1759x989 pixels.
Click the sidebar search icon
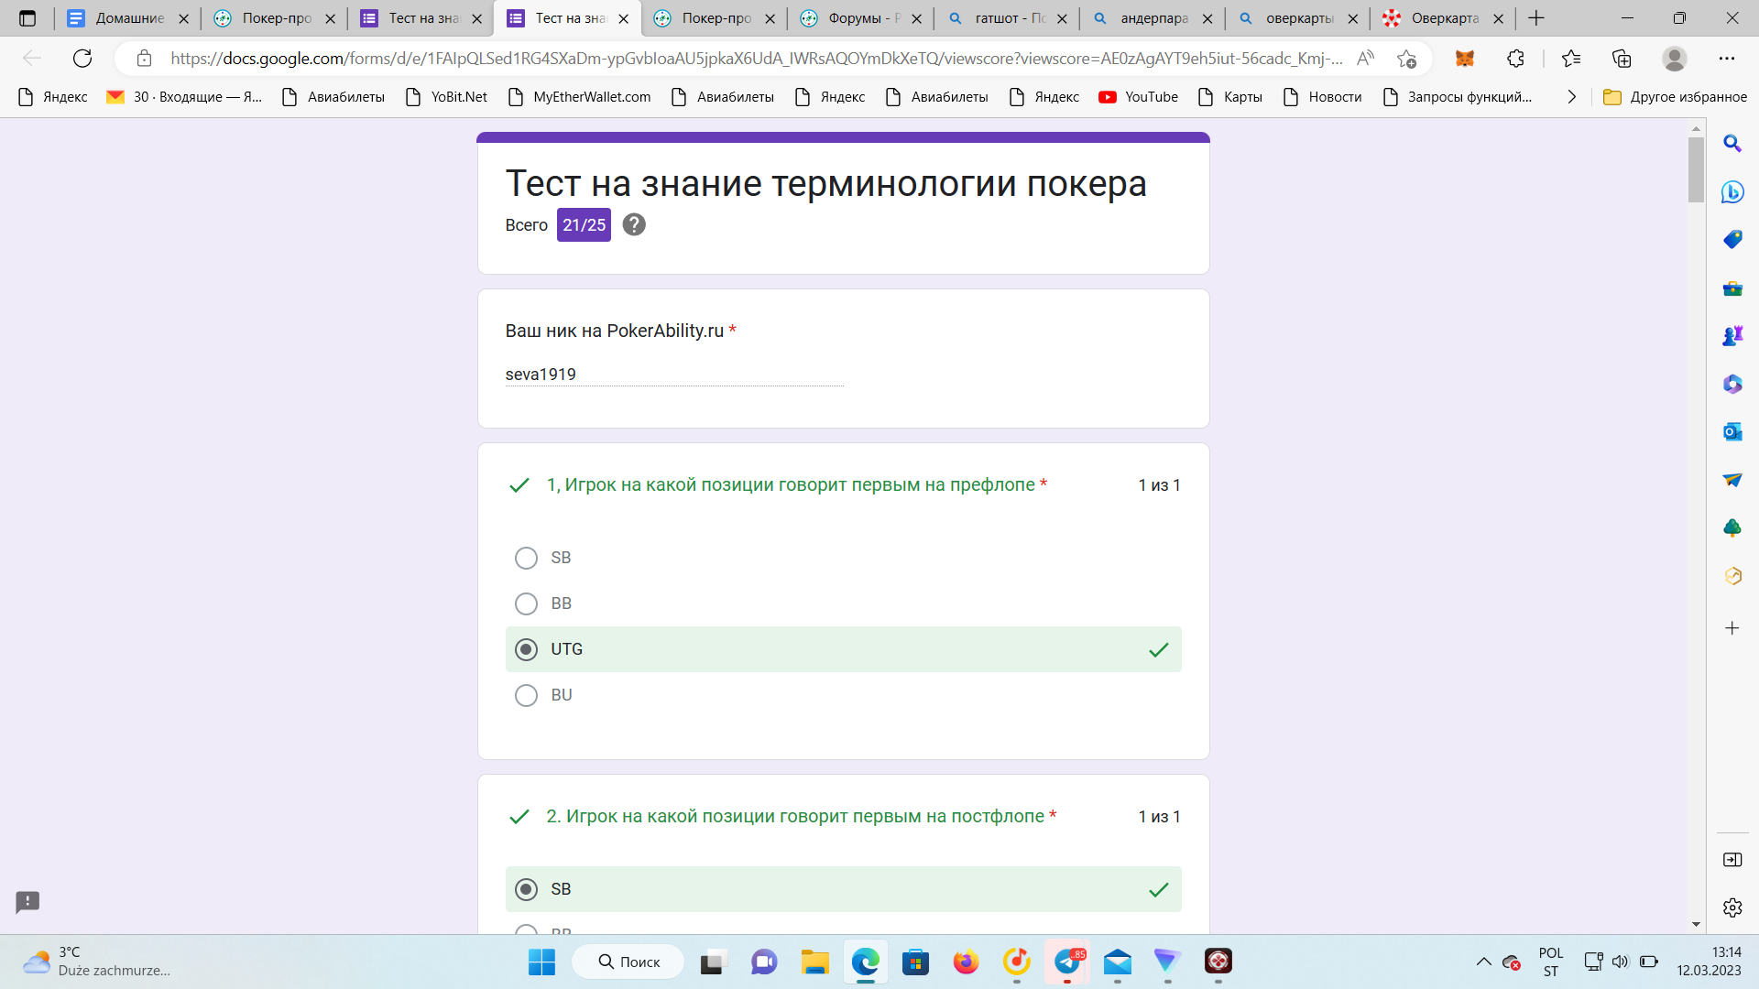pos(1732,144)
